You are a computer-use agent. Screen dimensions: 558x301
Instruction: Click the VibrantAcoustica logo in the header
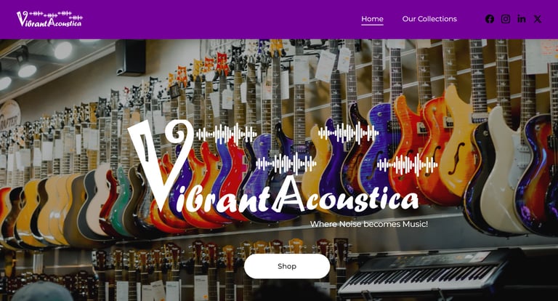point(49,19)
